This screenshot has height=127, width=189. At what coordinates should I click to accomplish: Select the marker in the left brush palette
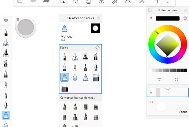coord(6,53)
